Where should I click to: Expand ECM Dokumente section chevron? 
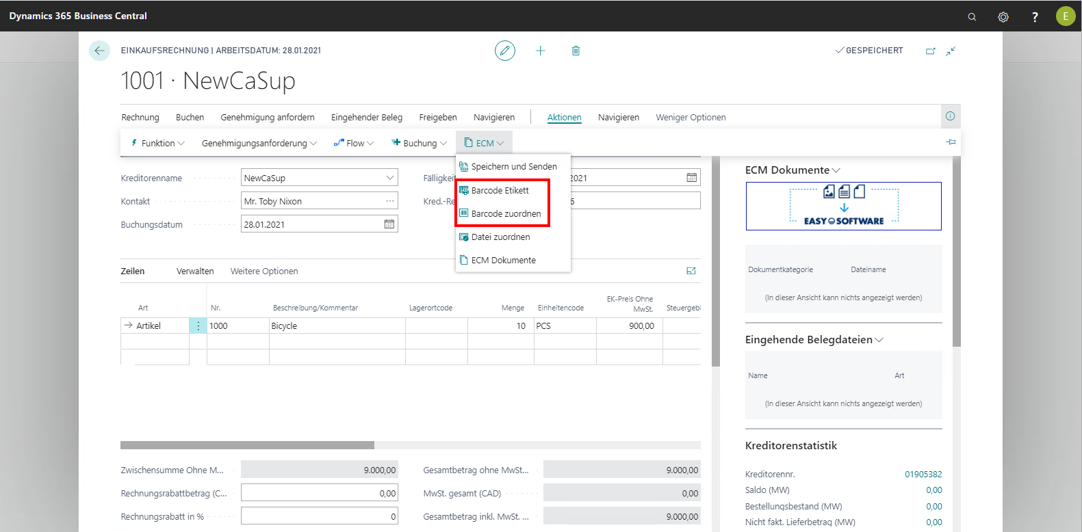pyautogui.click(x=836, y=170)
